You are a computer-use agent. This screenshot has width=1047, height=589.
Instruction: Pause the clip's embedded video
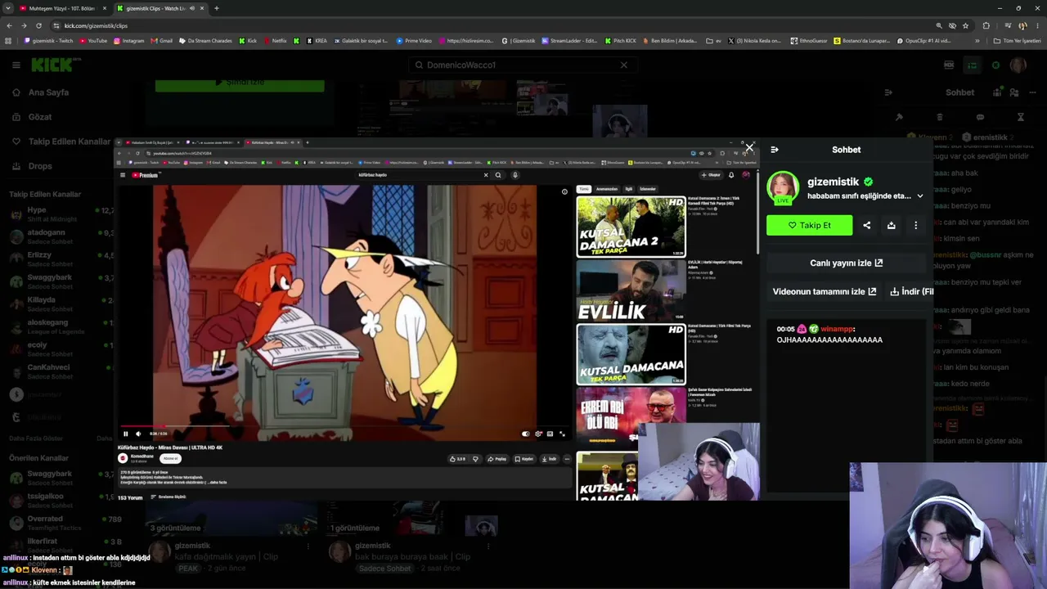tap(125, 434)
